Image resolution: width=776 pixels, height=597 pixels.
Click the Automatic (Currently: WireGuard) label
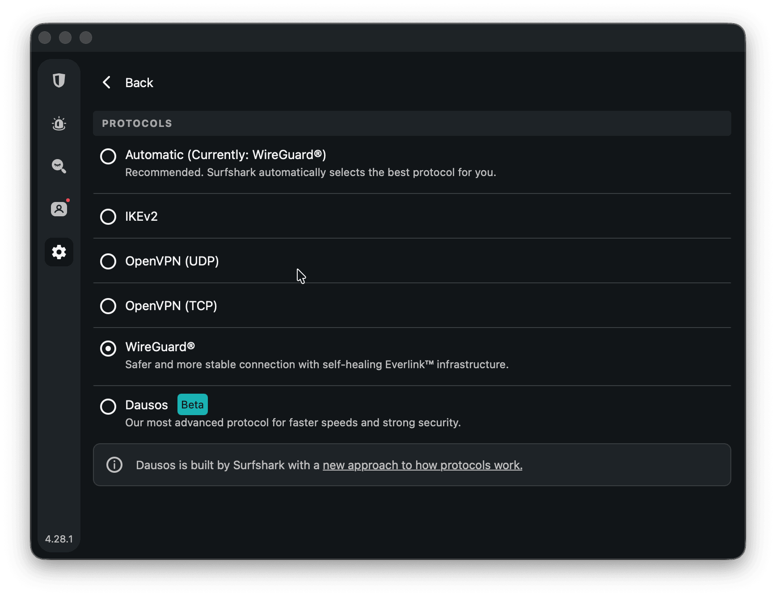(x=226, y=155)
